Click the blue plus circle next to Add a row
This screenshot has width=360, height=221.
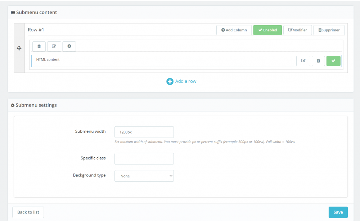[170, 81]
